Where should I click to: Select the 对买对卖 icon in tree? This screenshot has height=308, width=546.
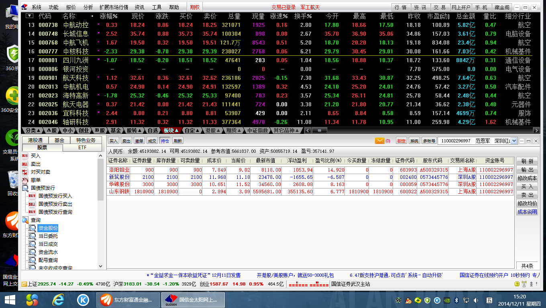pyautogui.click(x=25, y=172)
